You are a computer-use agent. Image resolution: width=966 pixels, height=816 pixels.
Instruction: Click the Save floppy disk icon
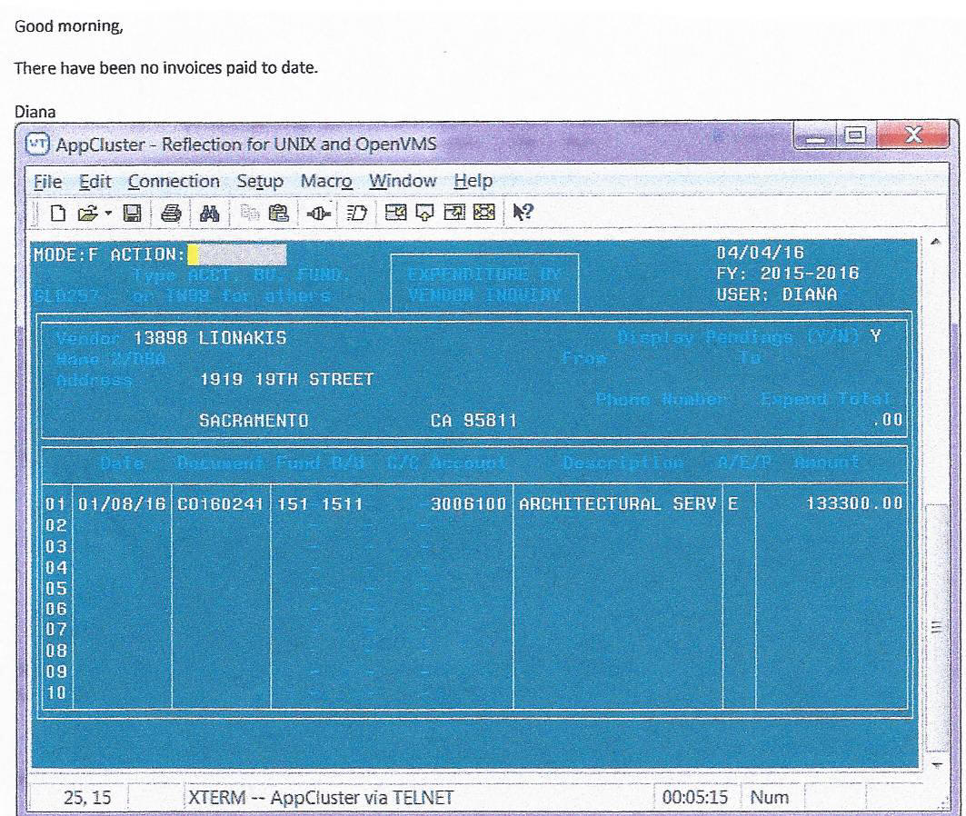tap(133, 213)
